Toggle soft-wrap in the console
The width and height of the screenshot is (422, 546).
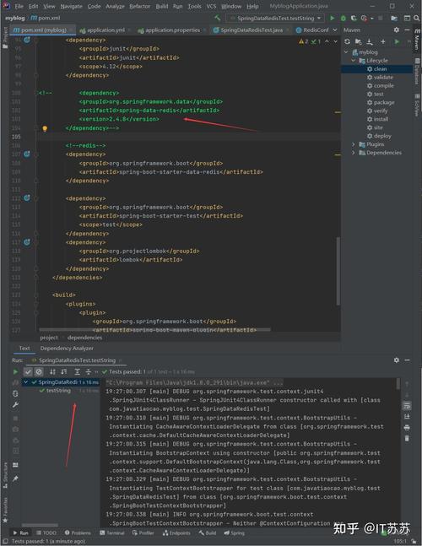(x=406, y=406)
